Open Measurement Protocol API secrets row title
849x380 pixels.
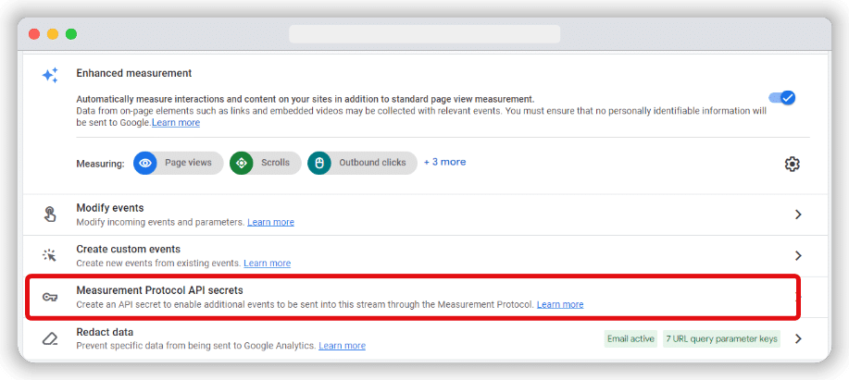click(160, 291)
